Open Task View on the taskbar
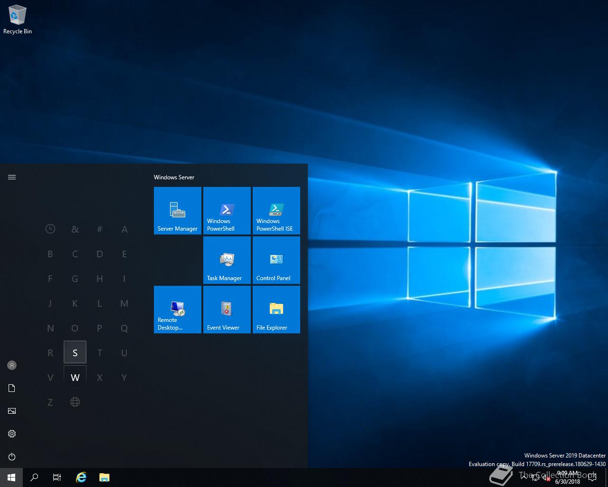 point(57,477)
